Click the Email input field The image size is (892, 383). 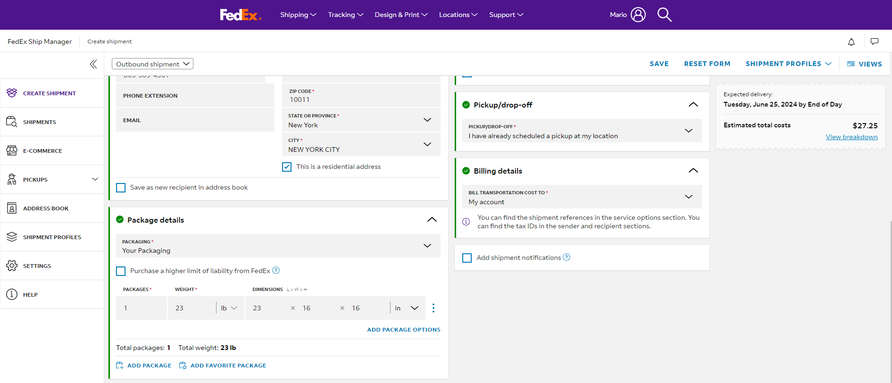coord(195,120)
